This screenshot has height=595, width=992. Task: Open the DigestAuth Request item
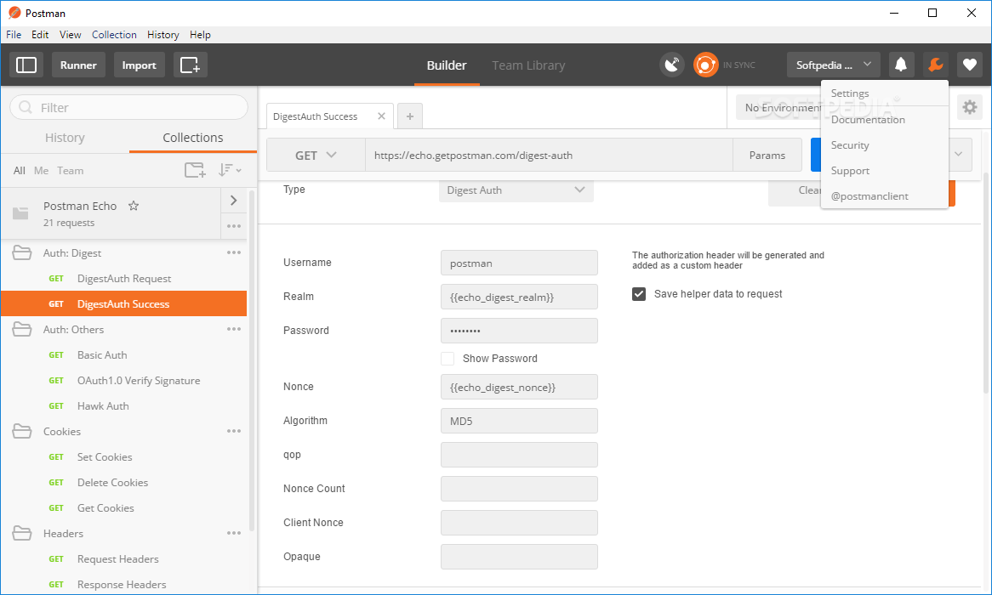(x=124, y=279)
